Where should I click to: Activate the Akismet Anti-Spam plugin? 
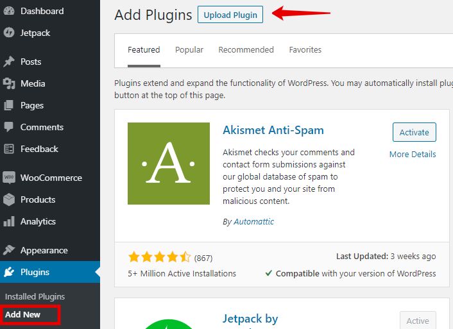point(415,132)
